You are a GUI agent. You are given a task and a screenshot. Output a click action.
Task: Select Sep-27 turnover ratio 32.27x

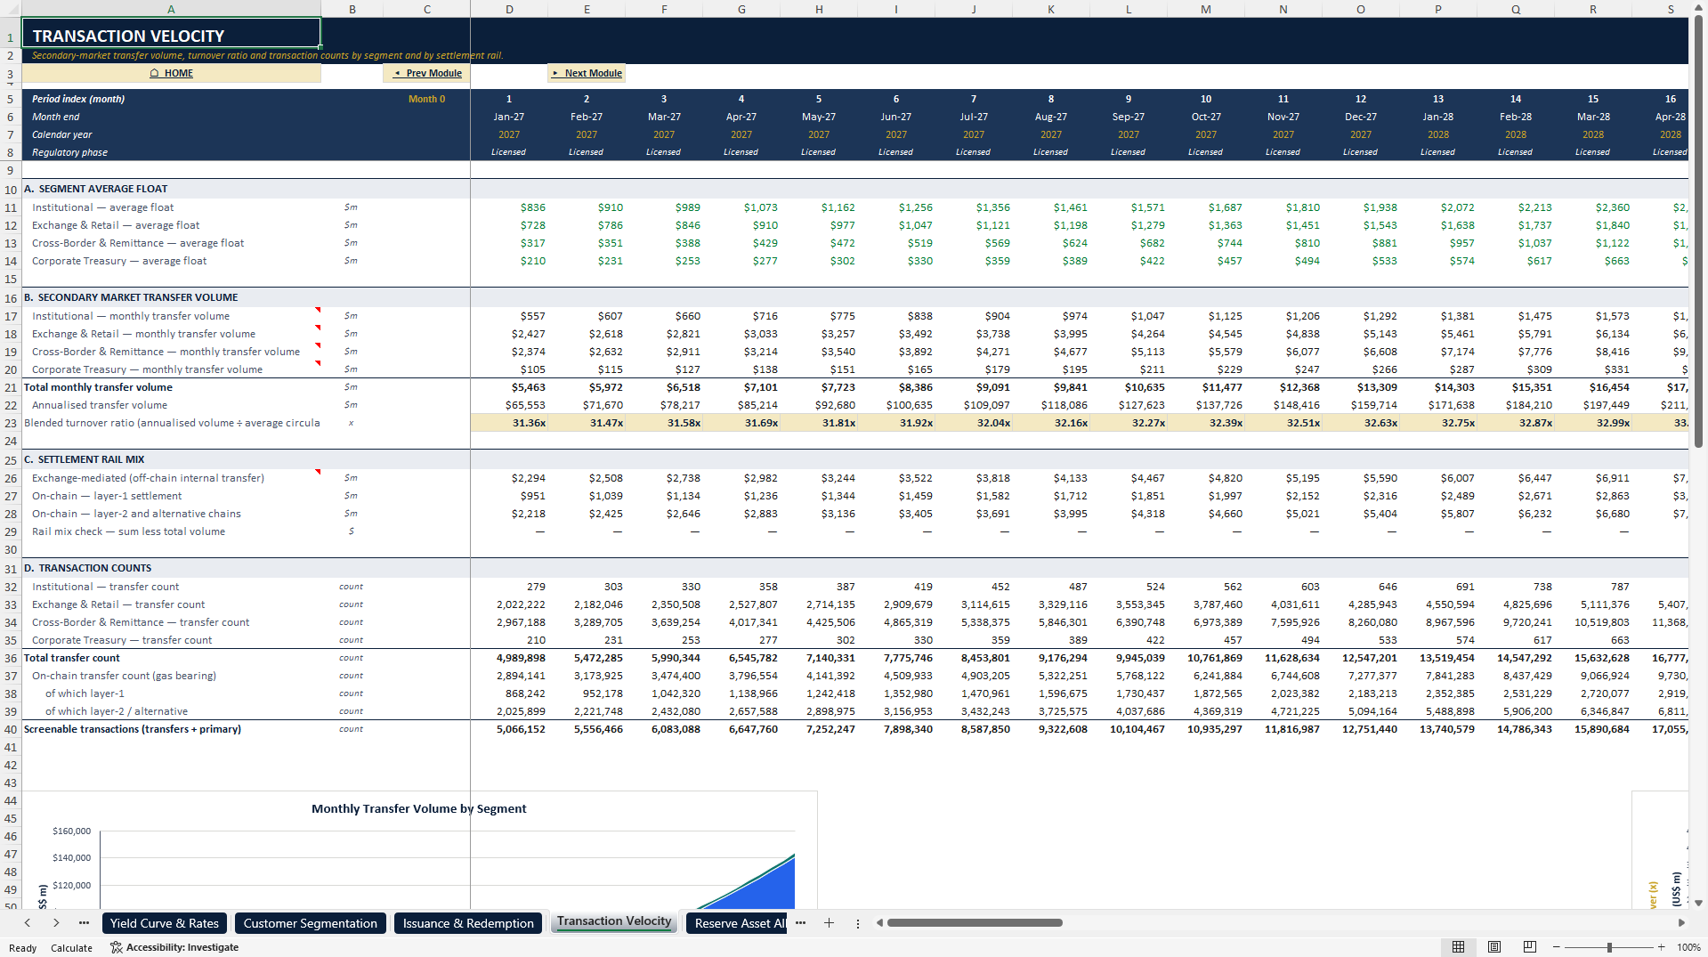pyautogui.click(x=1129, y=423)
